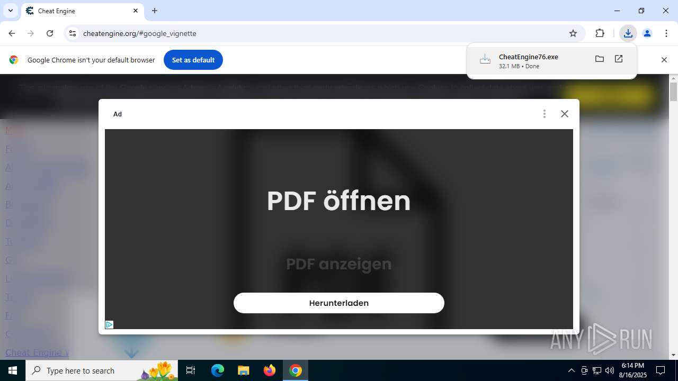
Task: Open the notification center
Action: coord(661,370)
